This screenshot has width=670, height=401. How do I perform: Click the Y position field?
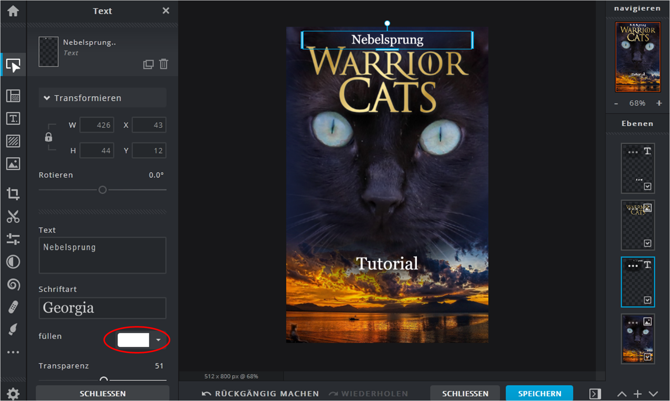click(149, 150)
